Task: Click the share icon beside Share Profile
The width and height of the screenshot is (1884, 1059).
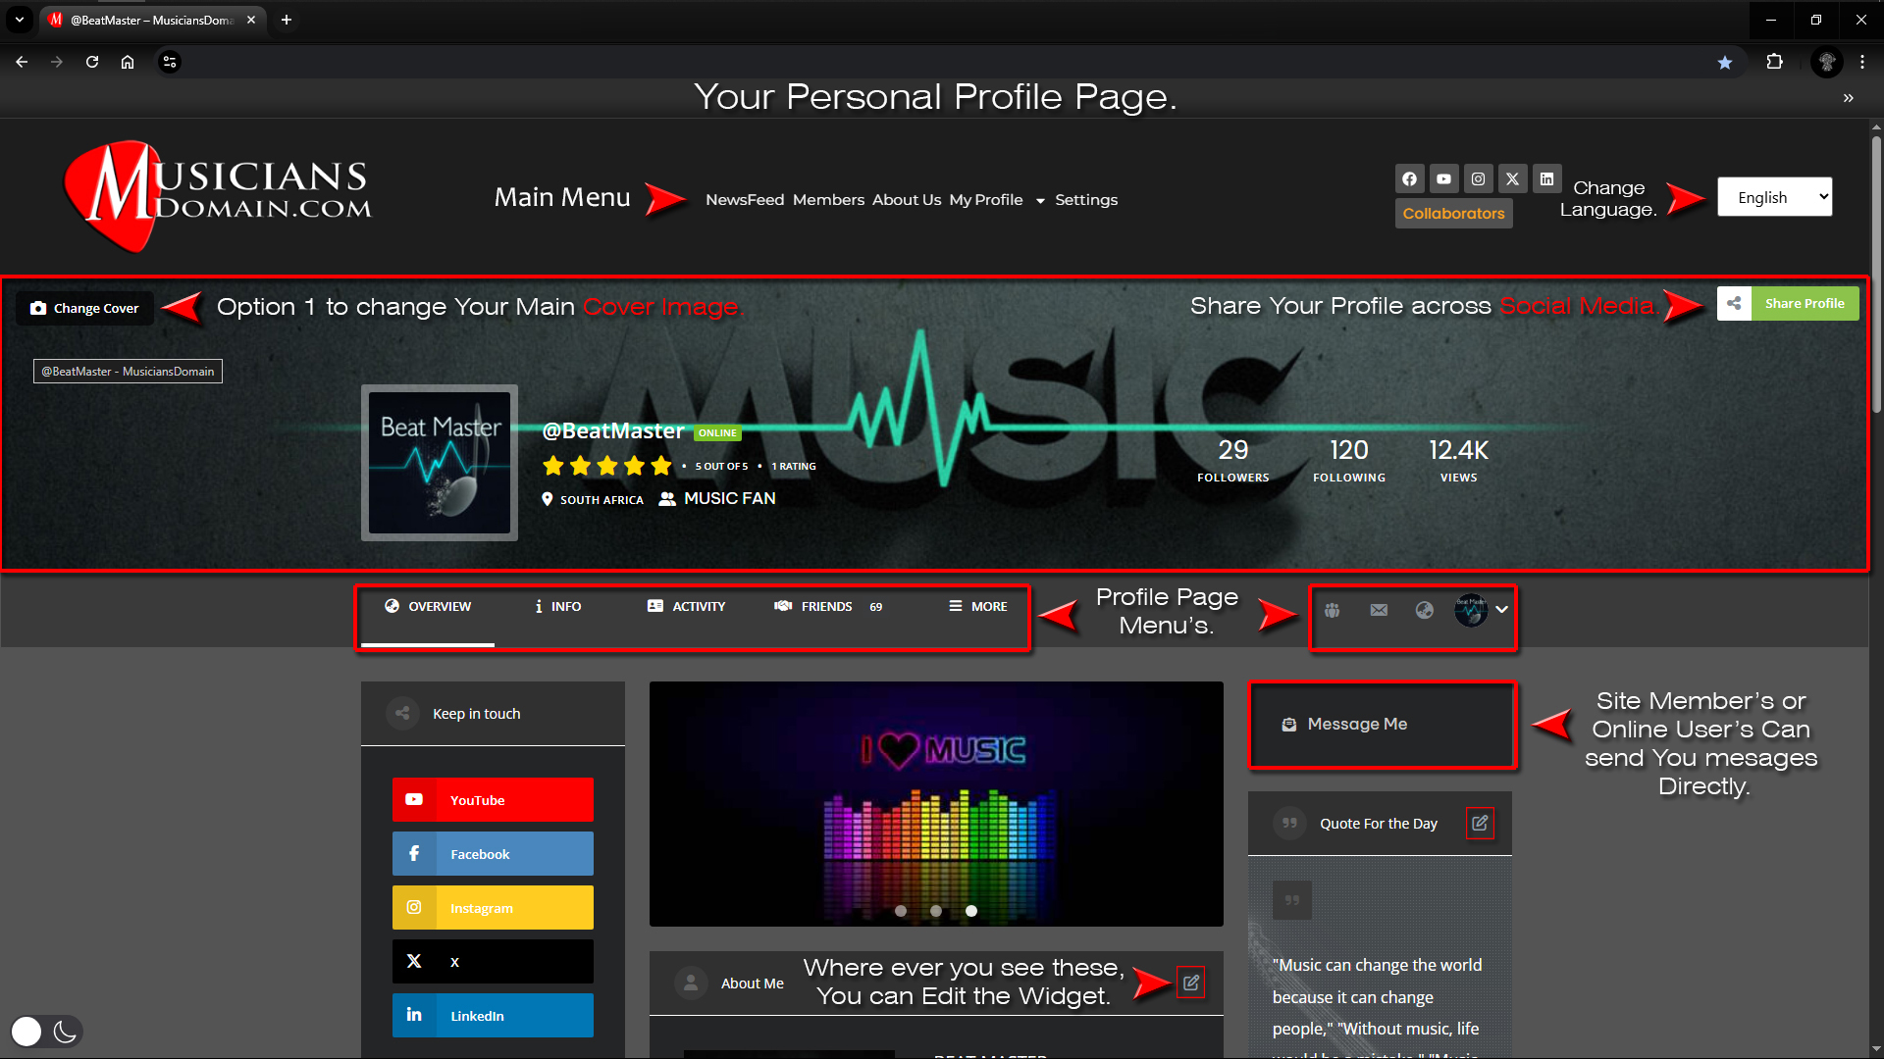Action: coord(1734,303)
